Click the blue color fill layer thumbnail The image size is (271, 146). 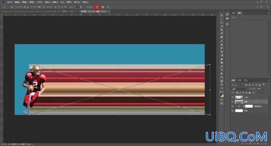pyautogui.click(x=239, y=106)
